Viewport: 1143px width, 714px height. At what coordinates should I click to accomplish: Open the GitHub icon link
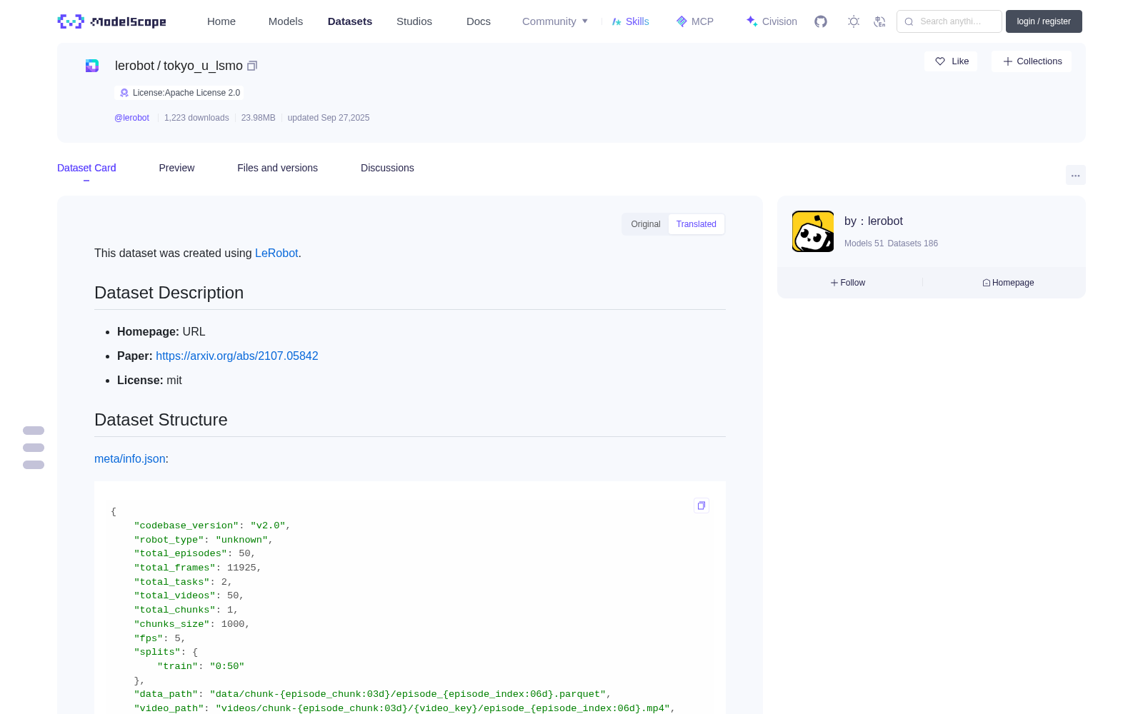[x=821, y=21]
